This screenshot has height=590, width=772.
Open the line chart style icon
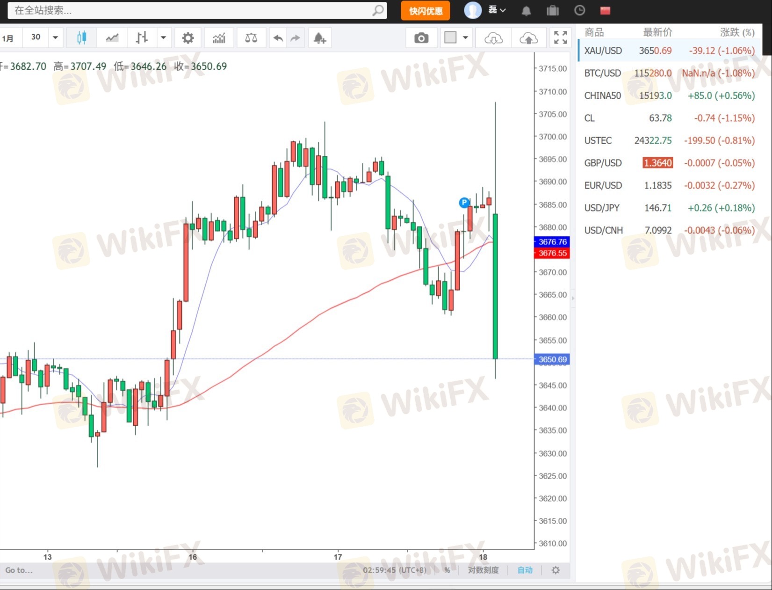pos(112,38)
